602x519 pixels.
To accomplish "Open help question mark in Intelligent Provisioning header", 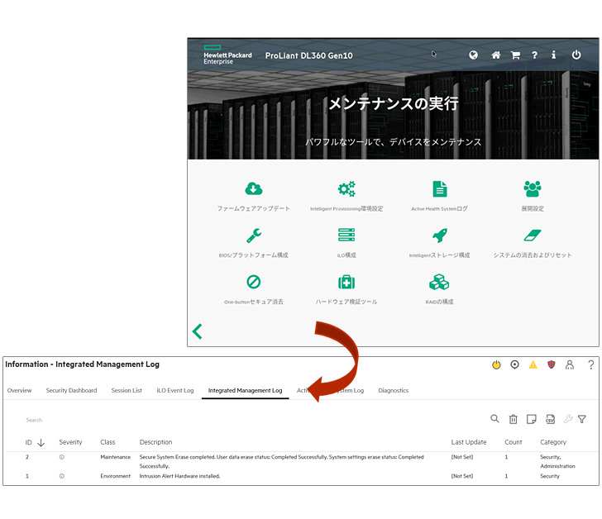I will 534,55.
